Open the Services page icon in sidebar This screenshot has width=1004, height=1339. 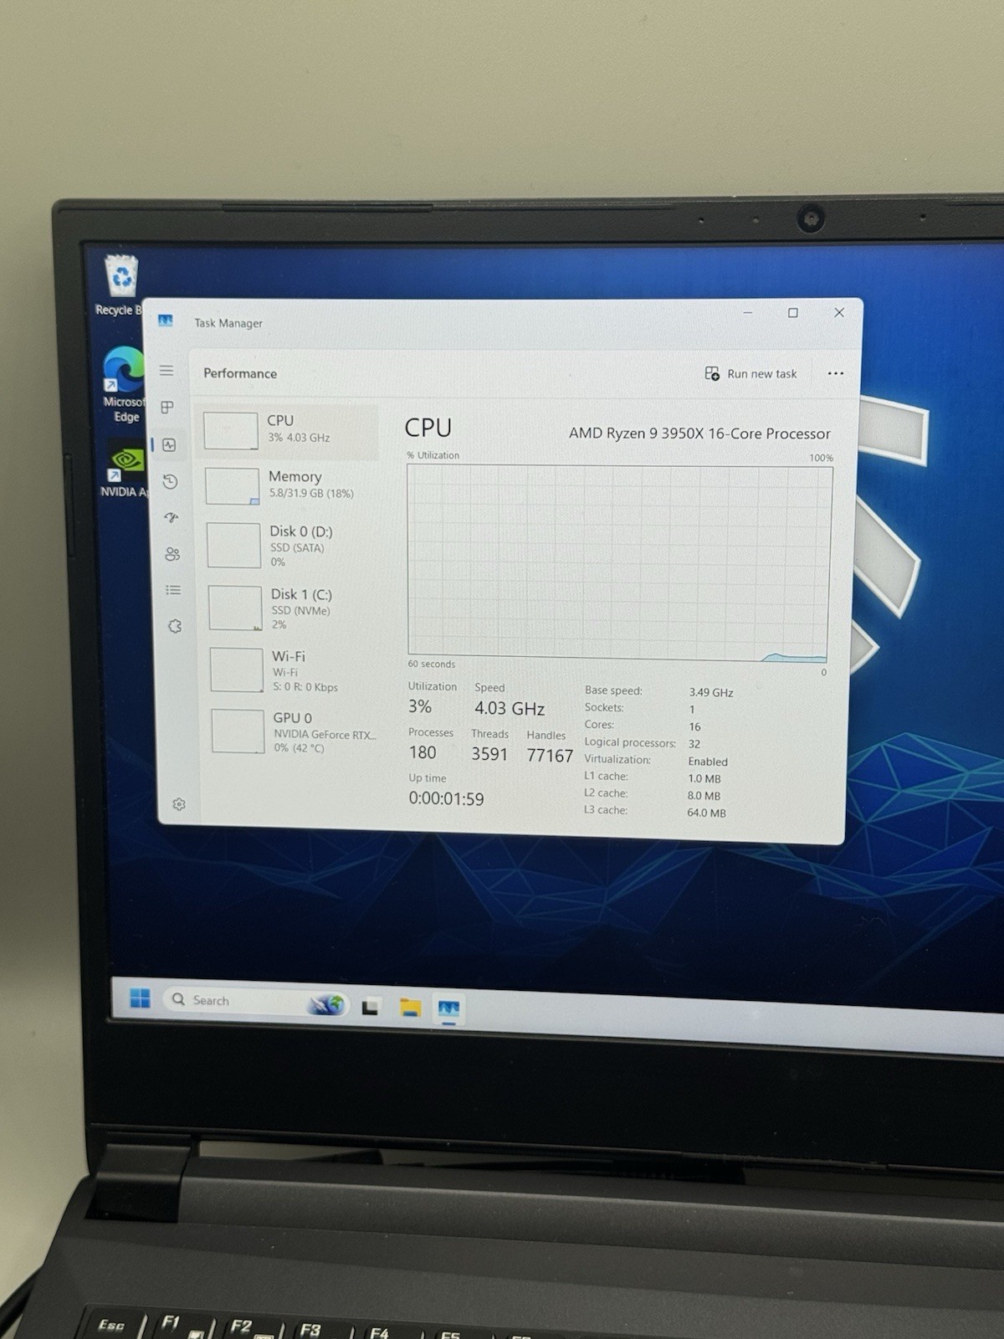(175, 626)
